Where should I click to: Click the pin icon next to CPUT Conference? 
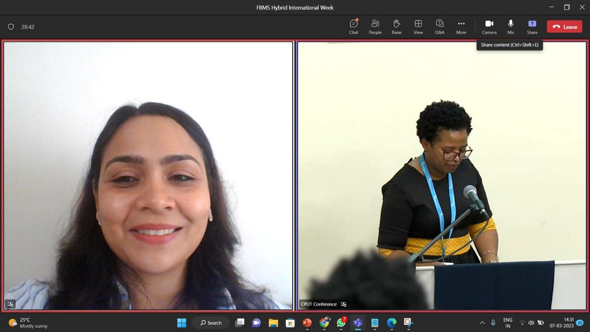[343, 304]
